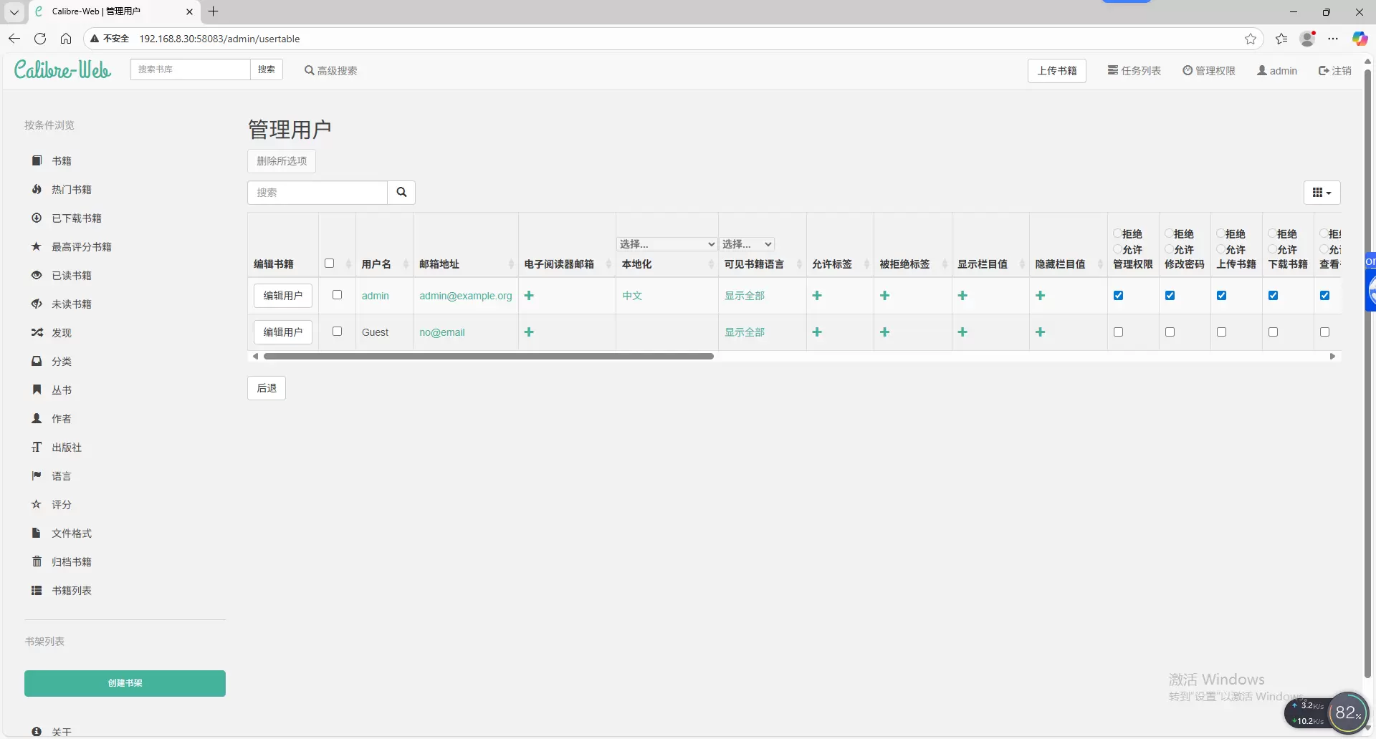
Task: Click the browser refresh icon
Action: (40, 39)
